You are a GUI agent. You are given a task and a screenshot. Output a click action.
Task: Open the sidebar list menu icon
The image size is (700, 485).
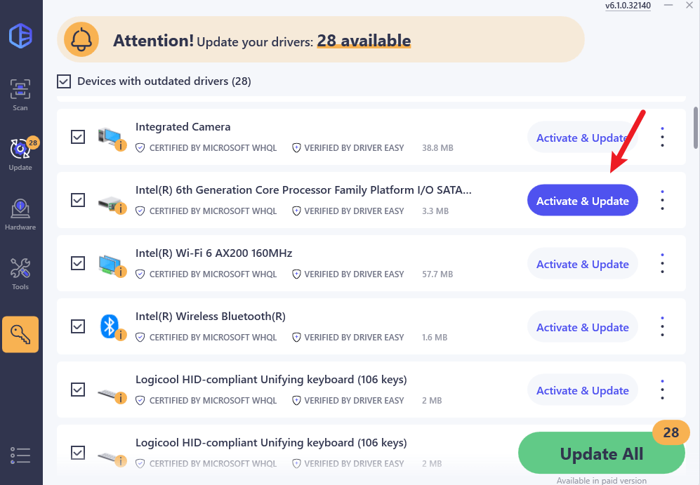pyautogui.click(x=20, y=455)
